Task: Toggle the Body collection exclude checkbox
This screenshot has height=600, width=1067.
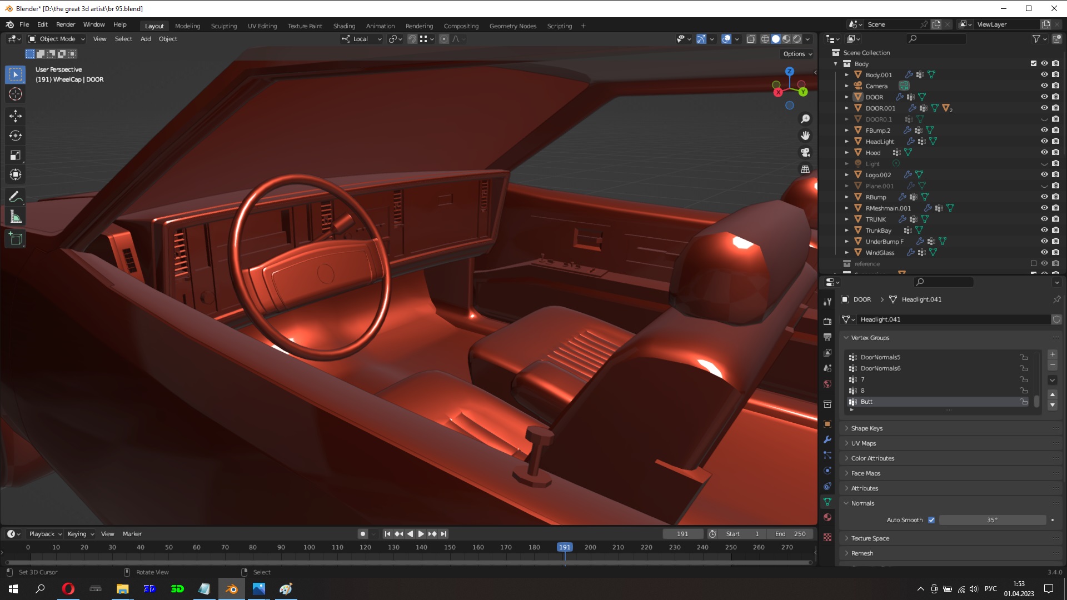Action: 1034,63
